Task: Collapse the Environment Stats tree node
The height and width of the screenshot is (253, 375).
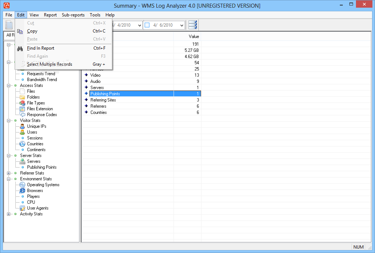Action: [9, 179]
